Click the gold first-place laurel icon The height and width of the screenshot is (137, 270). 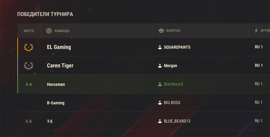(28, 47)
